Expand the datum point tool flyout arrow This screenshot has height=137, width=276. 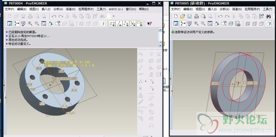[x=146, y=81]
